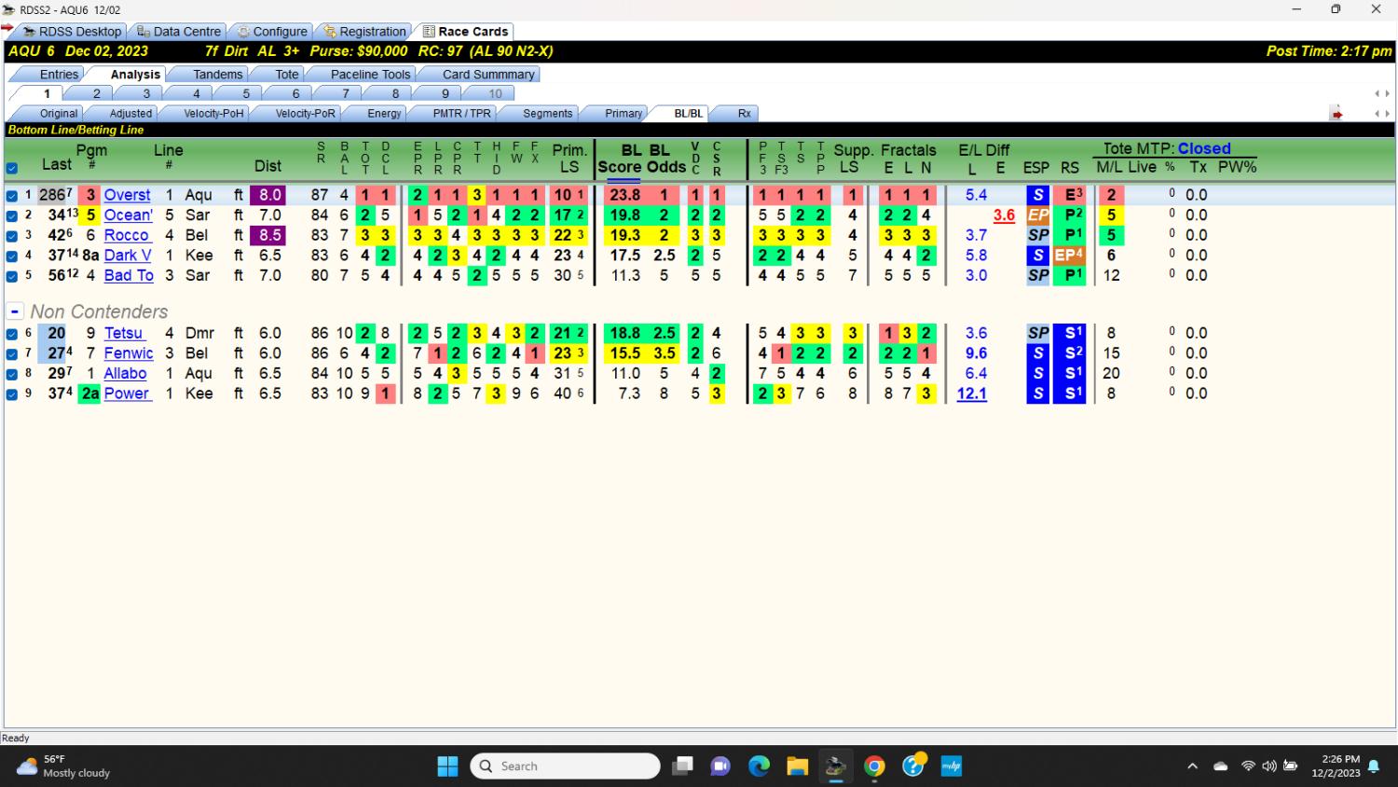
Task: Click the BL Score column header
Action: [x=619, y=159]
